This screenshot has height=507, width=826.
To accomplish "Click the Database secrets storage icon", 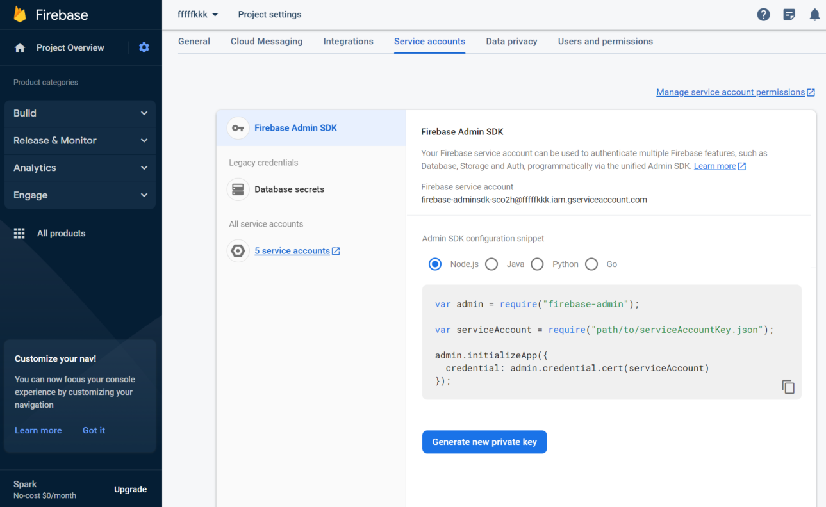I will click(238, 189).
